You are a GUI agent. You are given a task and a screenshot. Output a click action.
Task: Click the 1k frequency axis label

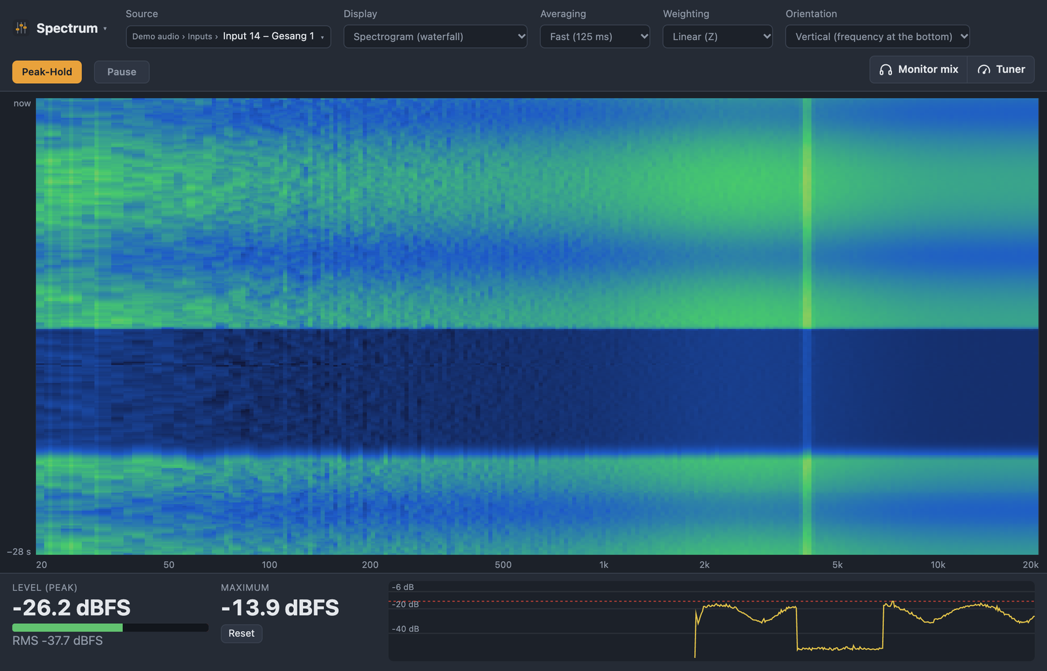pyautogui.click(x=604, y=565)
